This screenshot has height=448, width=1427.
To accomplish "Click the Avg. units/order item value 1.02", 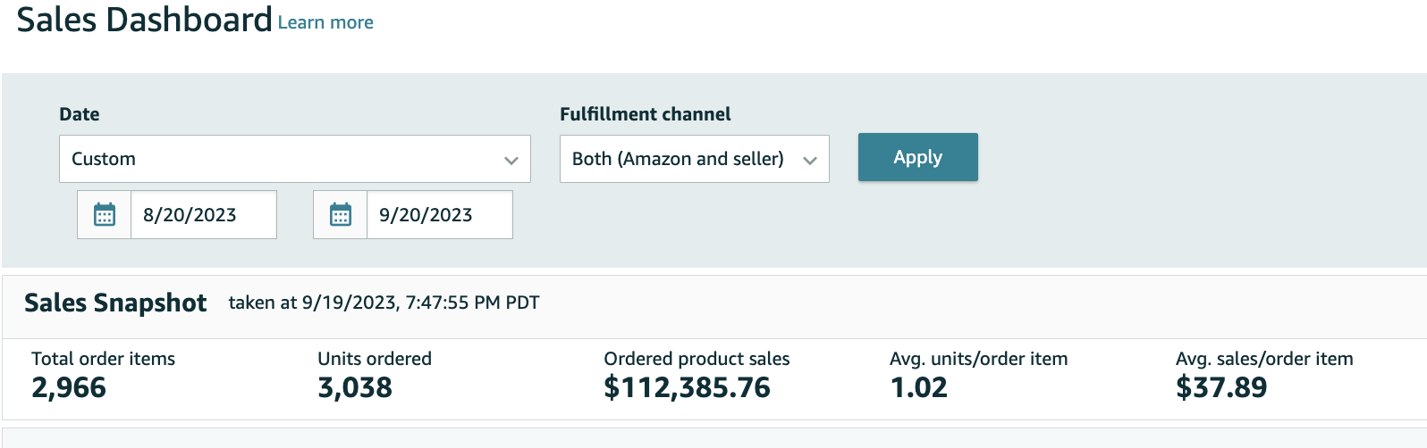I will point(918,388).
